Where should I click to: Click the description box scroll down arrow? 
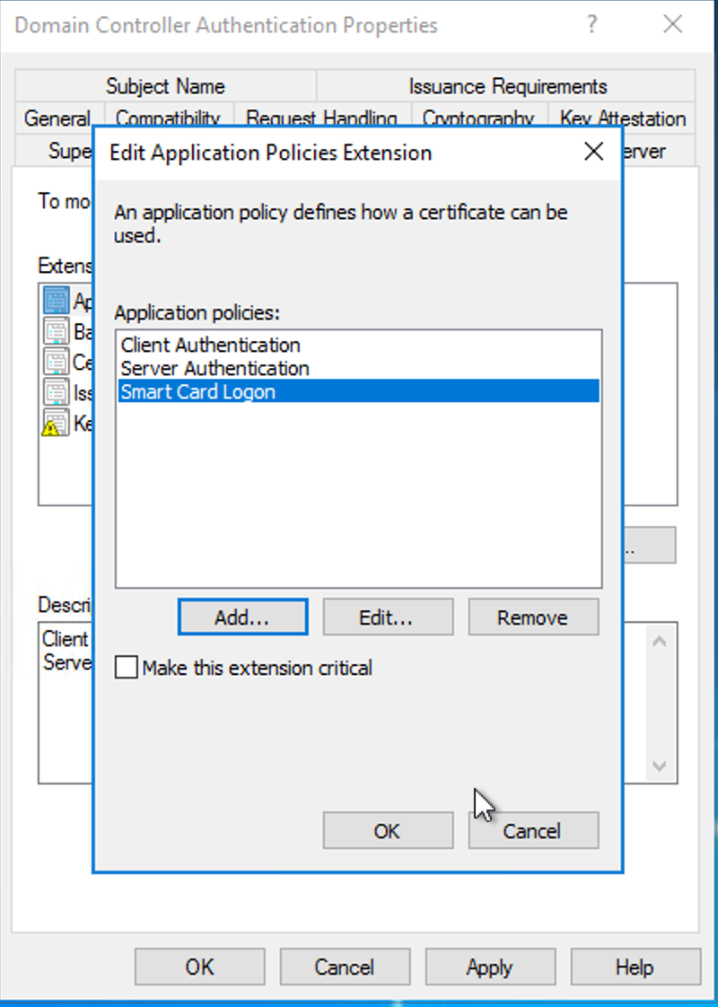coord(659,766)
